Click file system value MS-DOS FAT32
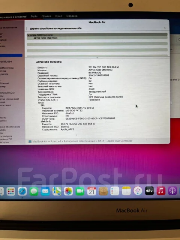The image size is (180, 240). [74, 111]
